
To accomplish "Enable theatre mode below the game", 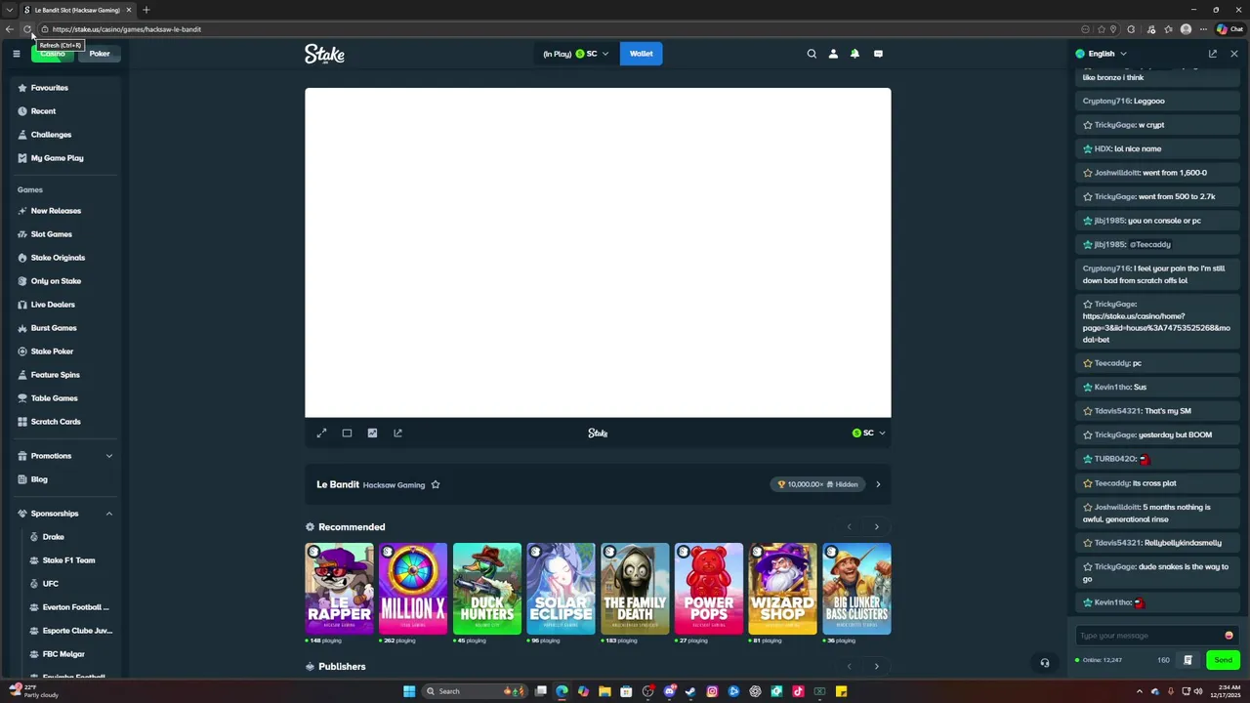I will (x=347, y=433).
